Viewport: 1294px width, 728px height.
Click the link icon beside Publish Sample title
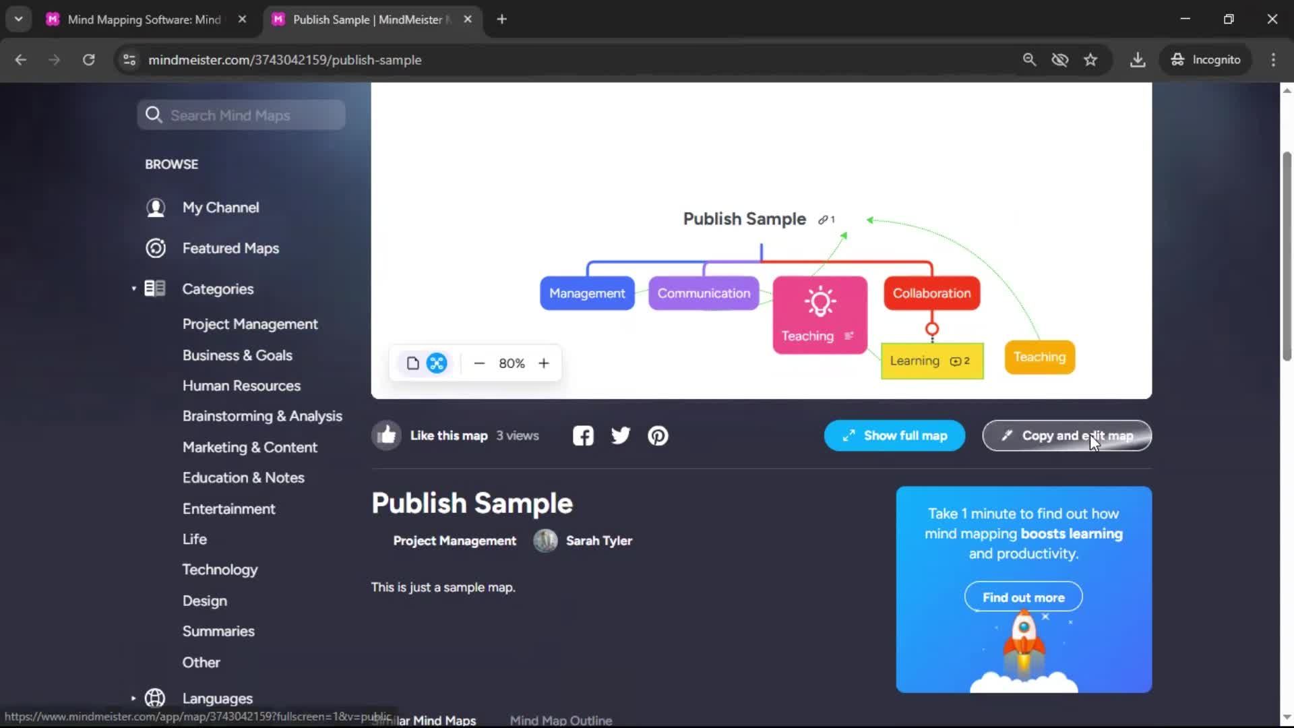(x=823, y=220)
